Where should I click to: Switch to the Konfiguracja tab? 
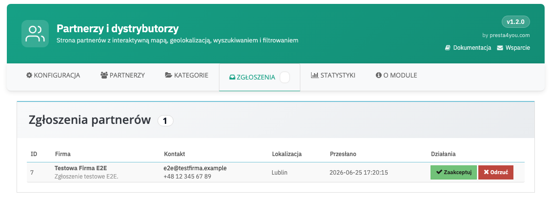(53, 75)
